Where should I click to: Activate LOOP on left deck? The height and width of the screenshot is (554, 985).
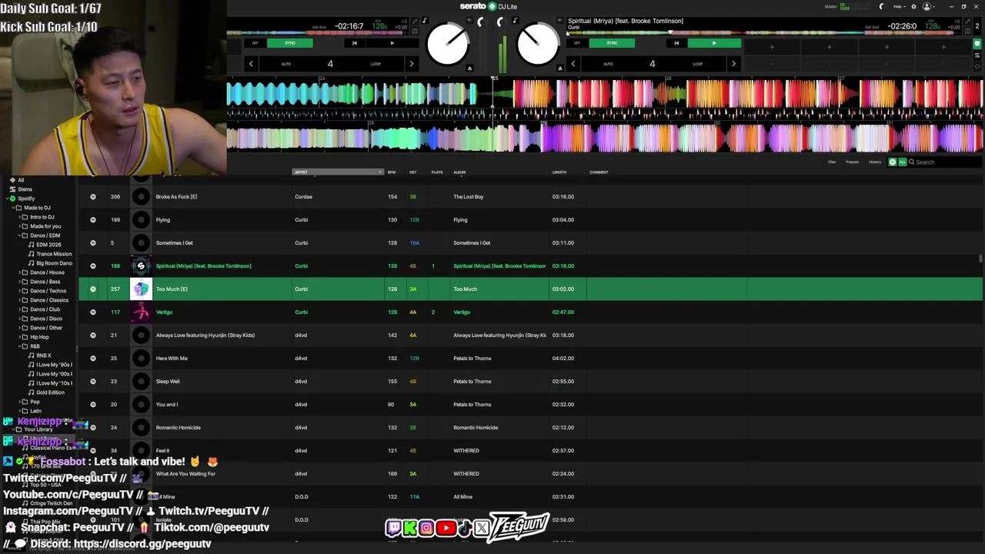(376, 64)
